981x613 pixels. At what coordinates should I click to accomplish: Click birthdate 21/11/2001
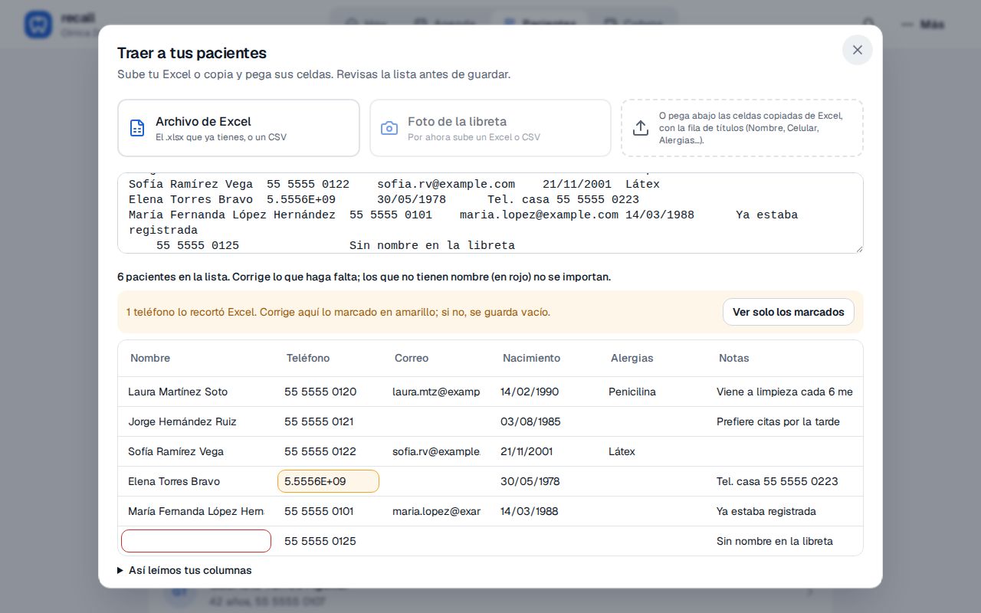point(544,451)
